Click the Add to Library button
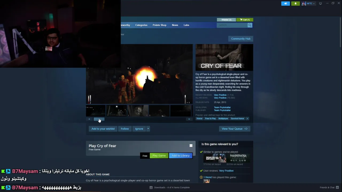 coord(181,156)
